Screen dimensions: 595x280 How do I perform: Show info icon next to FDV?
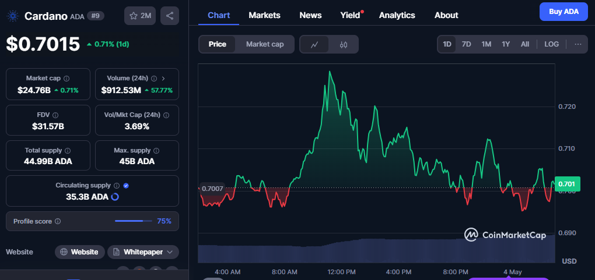pyautogui.click(x=55, y=115)
